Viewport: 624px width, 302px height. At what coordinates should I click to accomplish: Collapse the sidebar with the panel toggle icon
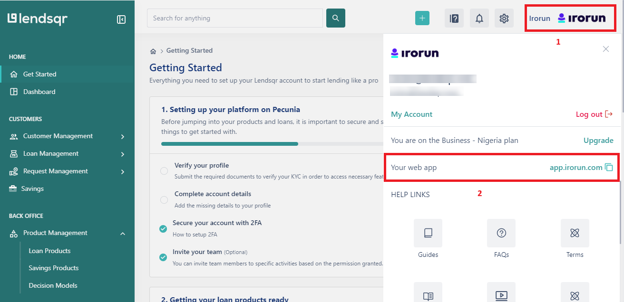pyautogui.click(x=121, y=19)
